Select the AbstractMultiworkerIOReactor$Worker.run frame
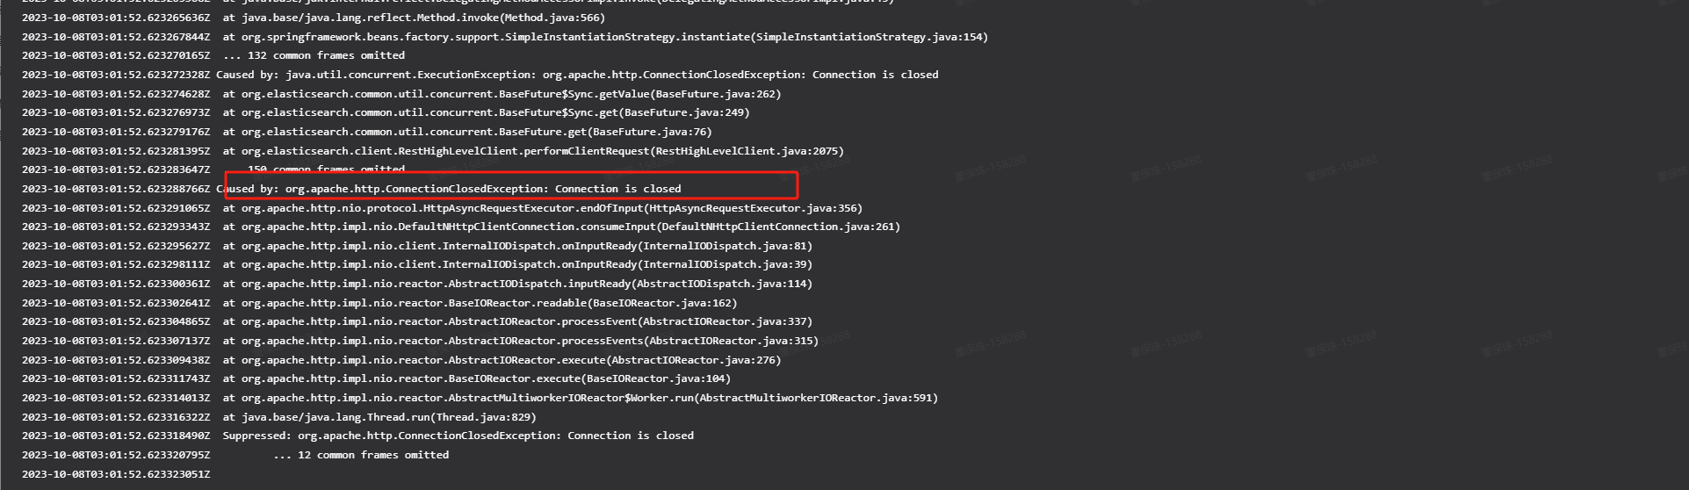 click(x=480, y=398)
